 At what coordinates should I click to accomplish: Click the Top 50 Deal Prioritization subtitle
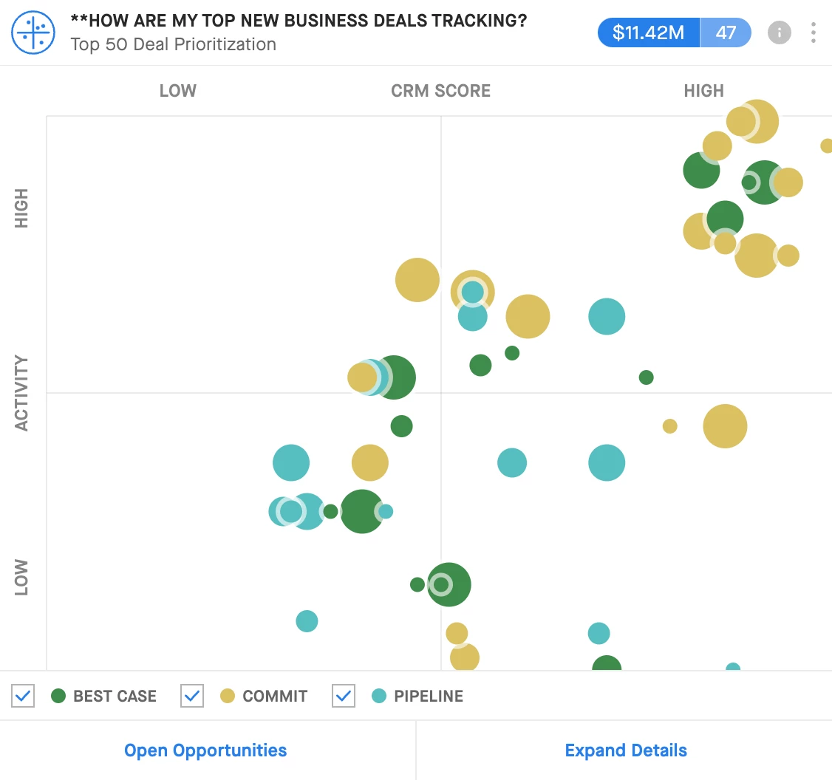173,44
